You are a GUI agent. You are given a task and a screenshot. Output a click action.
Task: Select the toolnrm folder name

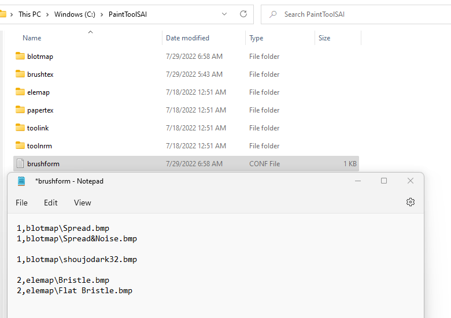[x=39, y=146]
